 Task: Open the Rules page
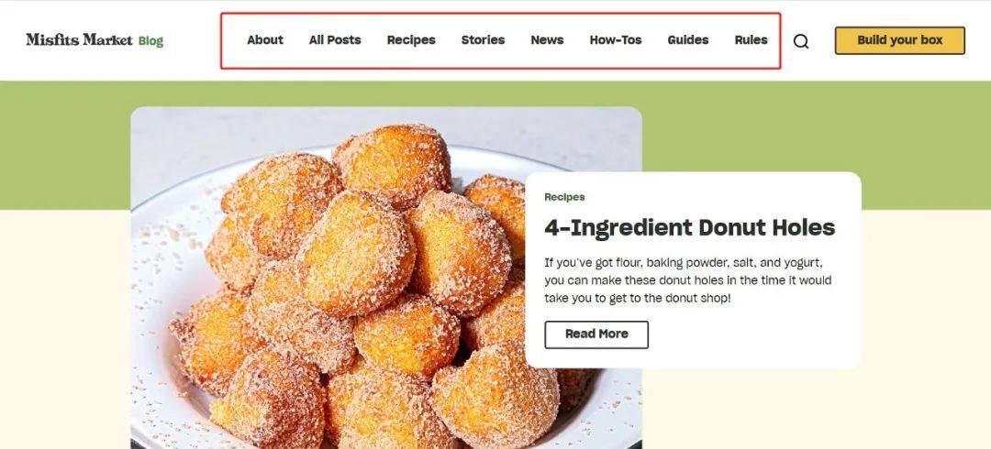[751, 39]
